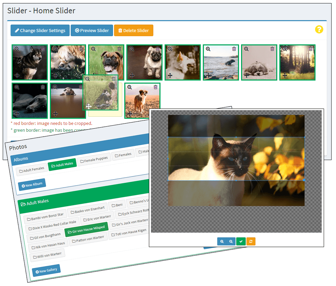Zoom the dog in lake slide
The width and height of the screenshot is (336, 286).
click(208, 49)
